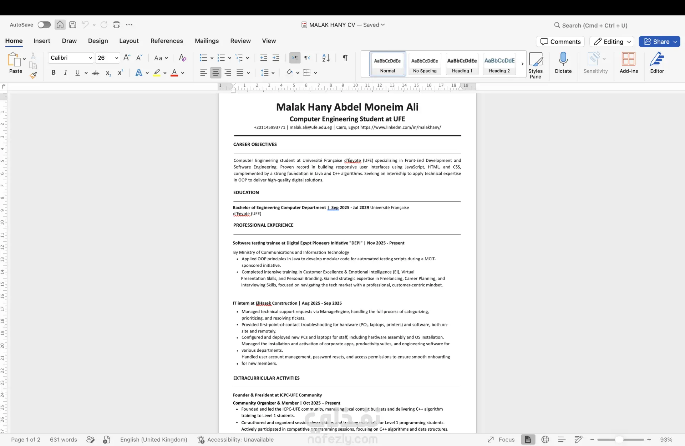Expand the borders dropdown arrow
Image resolution: width=685 pixels, height=446 pixels.
click(315, 73)
